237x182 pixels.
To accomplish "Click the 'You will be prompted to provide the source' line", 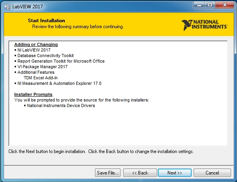I will 82,100.
